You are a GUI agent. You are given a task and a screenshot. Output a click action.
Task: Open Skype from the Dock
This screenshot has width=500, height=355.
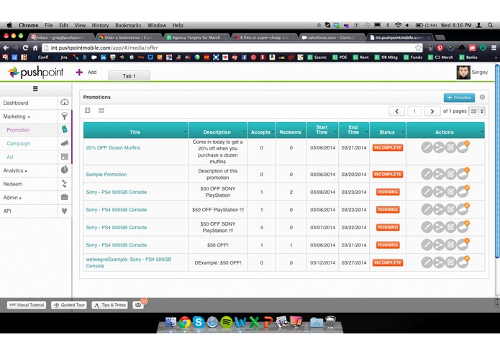click(199, 322)
